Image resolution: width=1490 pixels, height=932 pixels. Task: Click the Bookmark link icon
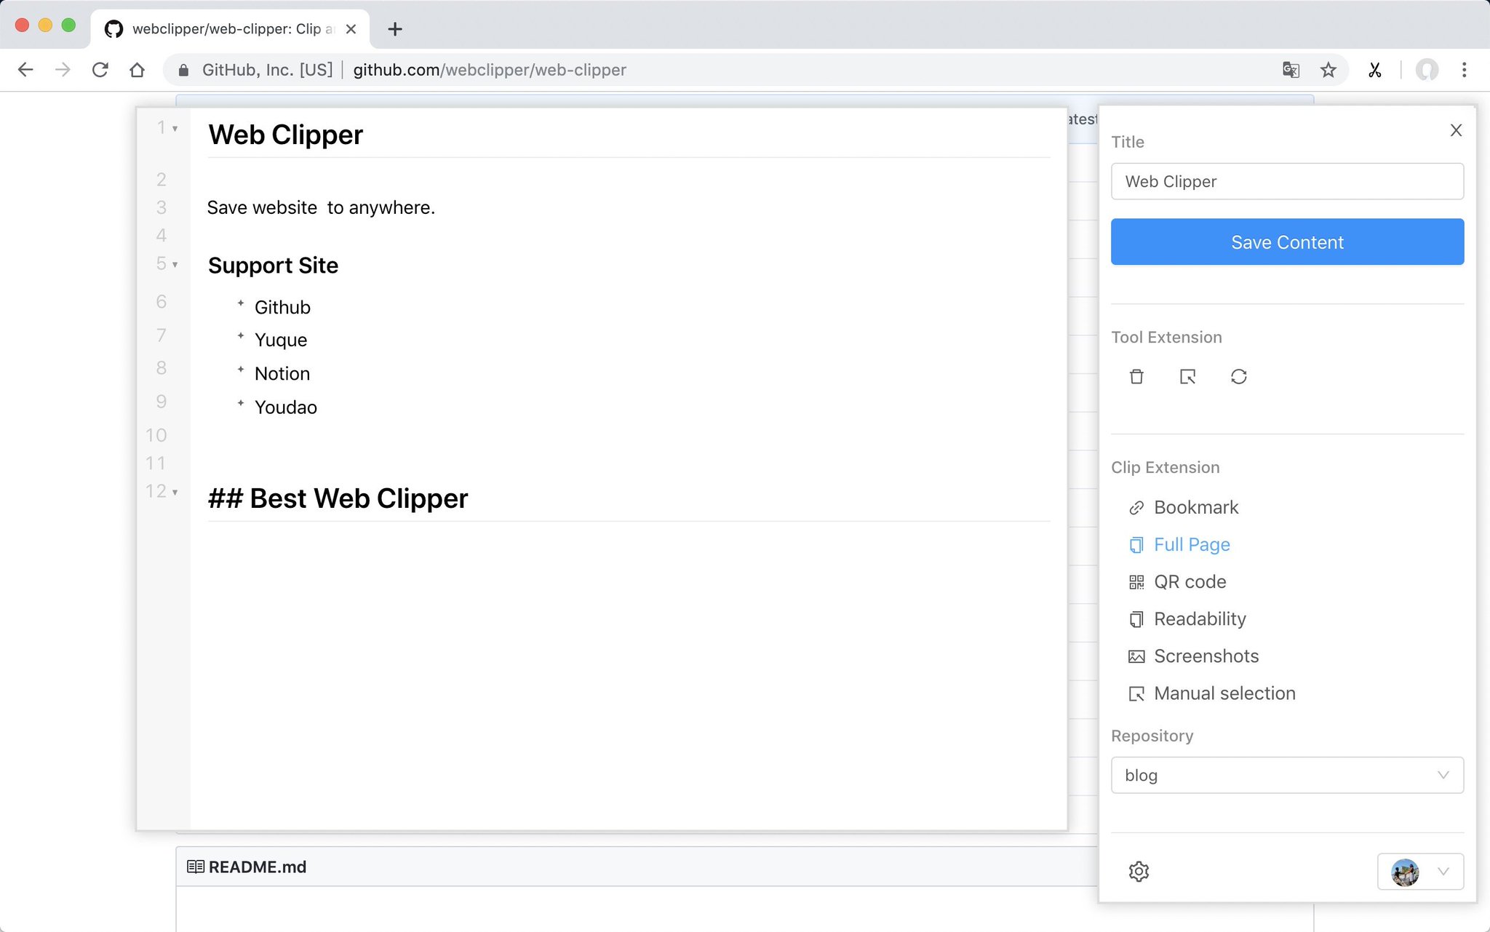pyautogui.click(x=1136, y=507)
